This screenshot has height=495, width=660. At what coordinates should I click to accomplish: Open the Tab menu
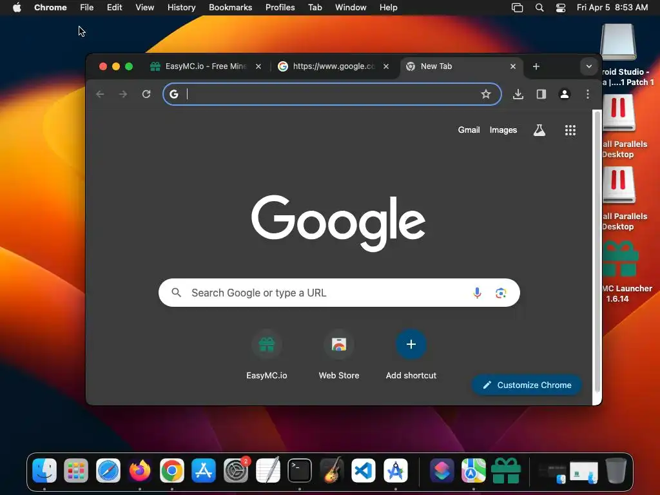[x=315, y=8]
